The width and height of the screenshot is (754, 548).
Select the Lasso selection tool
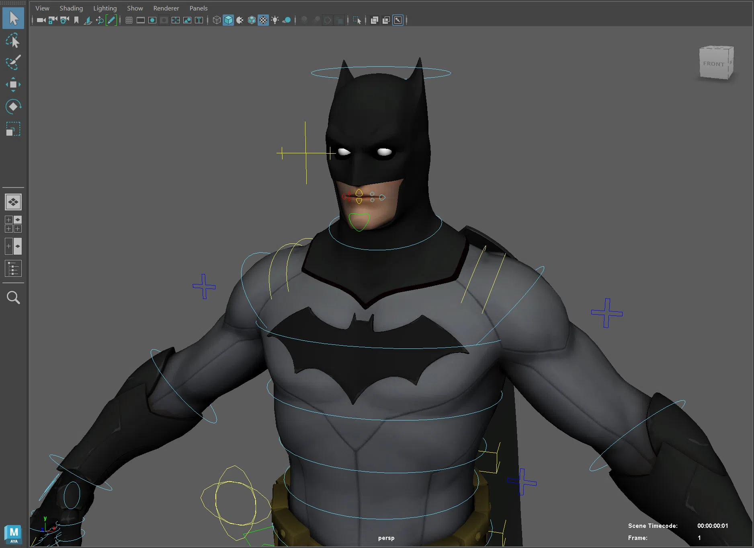tap(13, 41)
